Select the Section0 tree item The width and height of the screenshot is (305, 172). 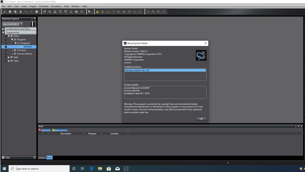(x=28, y=47)
